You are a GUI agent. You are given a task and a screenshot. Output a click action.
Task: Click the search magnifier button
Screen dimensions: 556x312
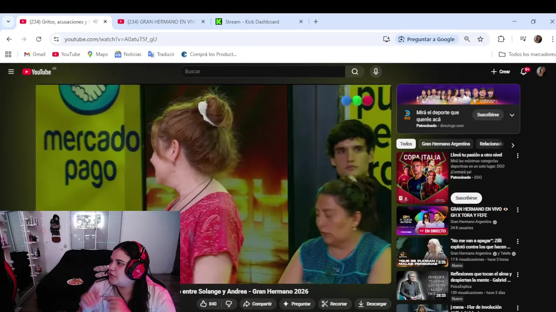[355, 71]
